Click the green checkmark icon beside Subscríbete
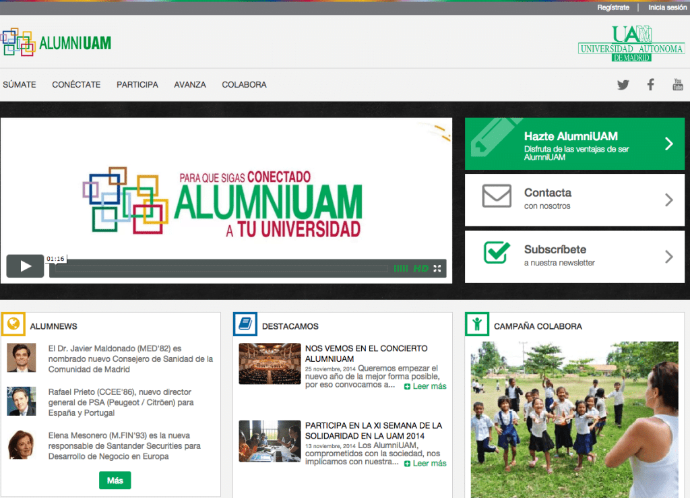Viewport: 690px width, 498px height. click(x=497, y=253)
